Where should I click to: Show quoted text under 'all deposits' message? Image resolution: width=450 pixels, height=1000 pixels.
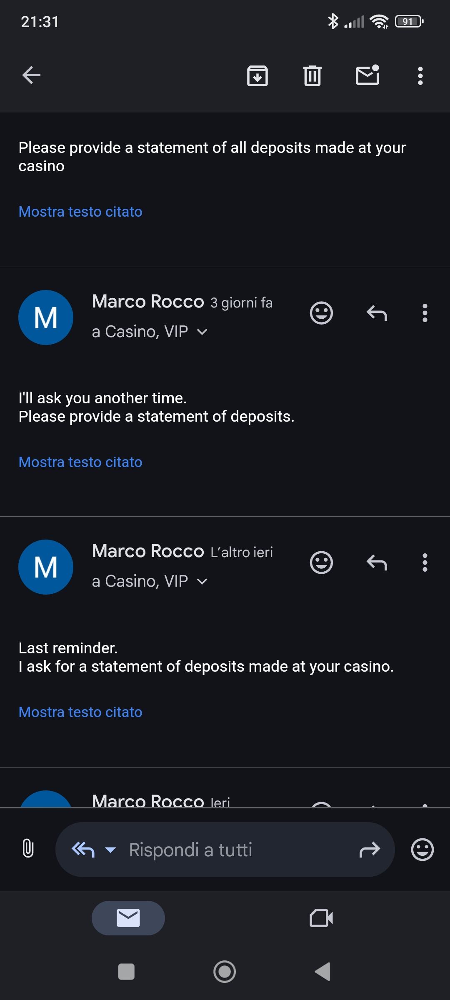pyautogui.click(x=80, y=212)
